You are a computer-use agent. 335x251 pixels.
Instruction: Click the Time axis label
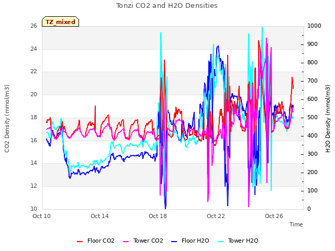click(x=296, y=224)
